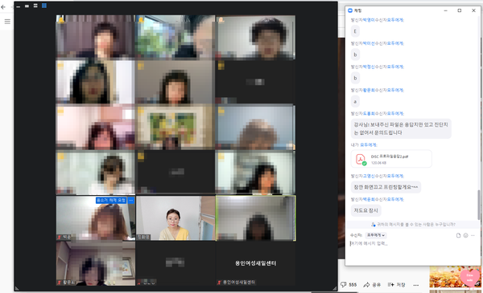483x293 pixels.
Task: Open the ellipsis menu on participant tile
Action: [x=131, y=200]
